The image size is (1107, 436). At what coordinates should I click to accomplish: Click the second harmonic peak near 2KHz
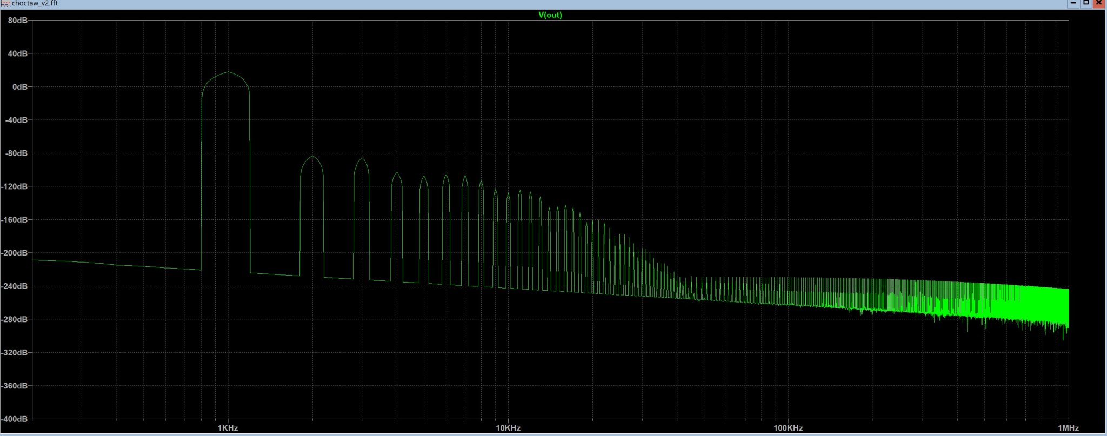(312, 157)
